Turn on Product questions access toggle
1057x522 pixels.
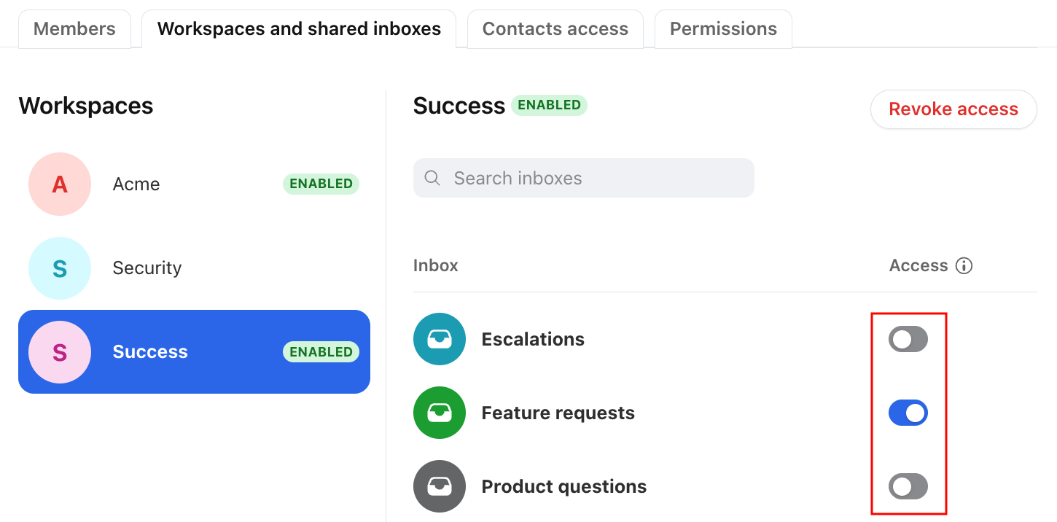coord(908,486)
